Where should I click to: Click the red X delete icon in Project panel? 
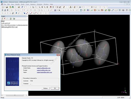(x=5, y=18)
